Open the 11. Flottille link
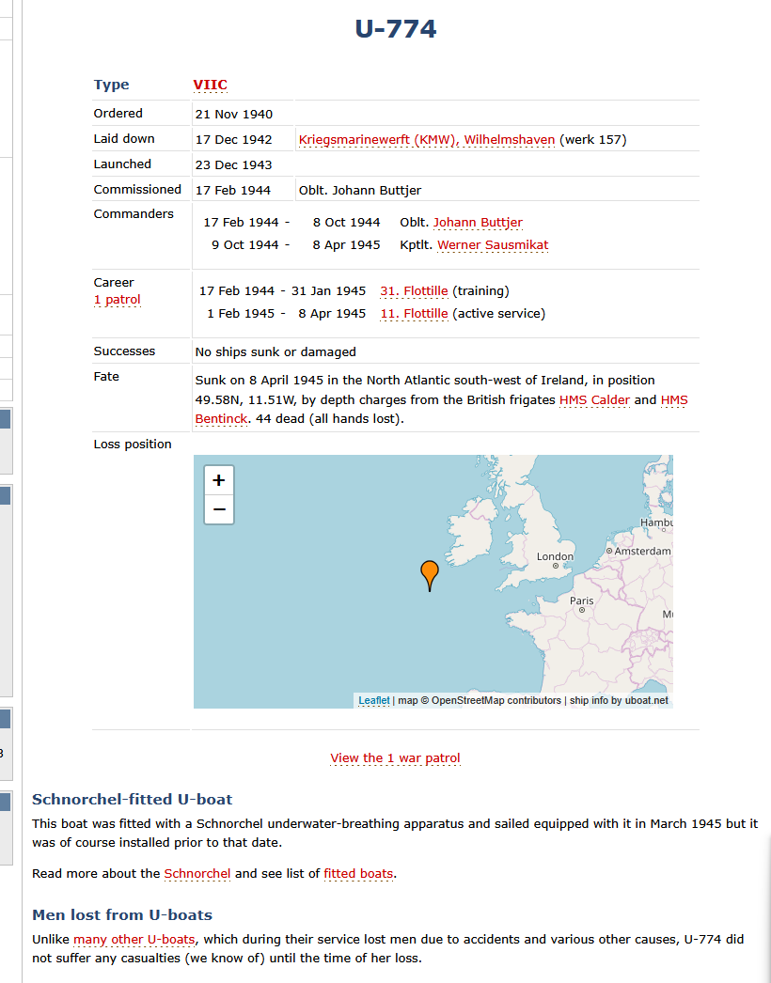This screenshot has width=771, height=983. [414, 314]
